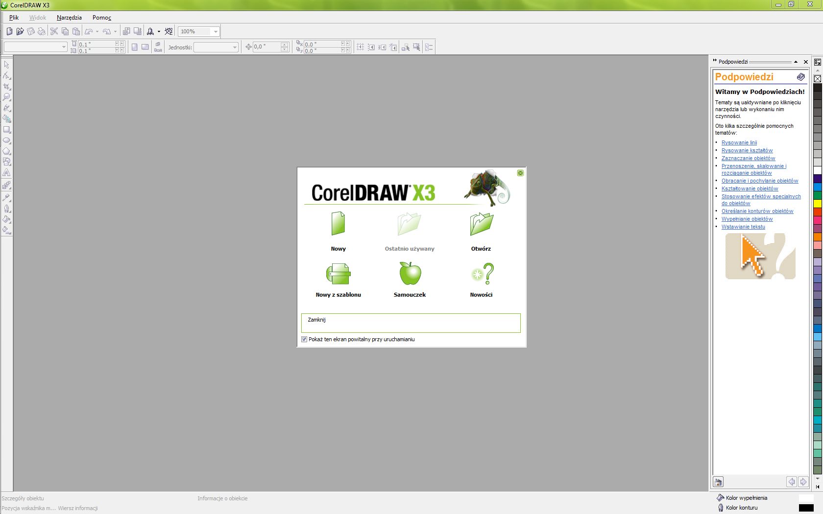This screenshot has width=823, height=514.
Task: Open the Jednostki units dropdown
Action: (235, 47)
